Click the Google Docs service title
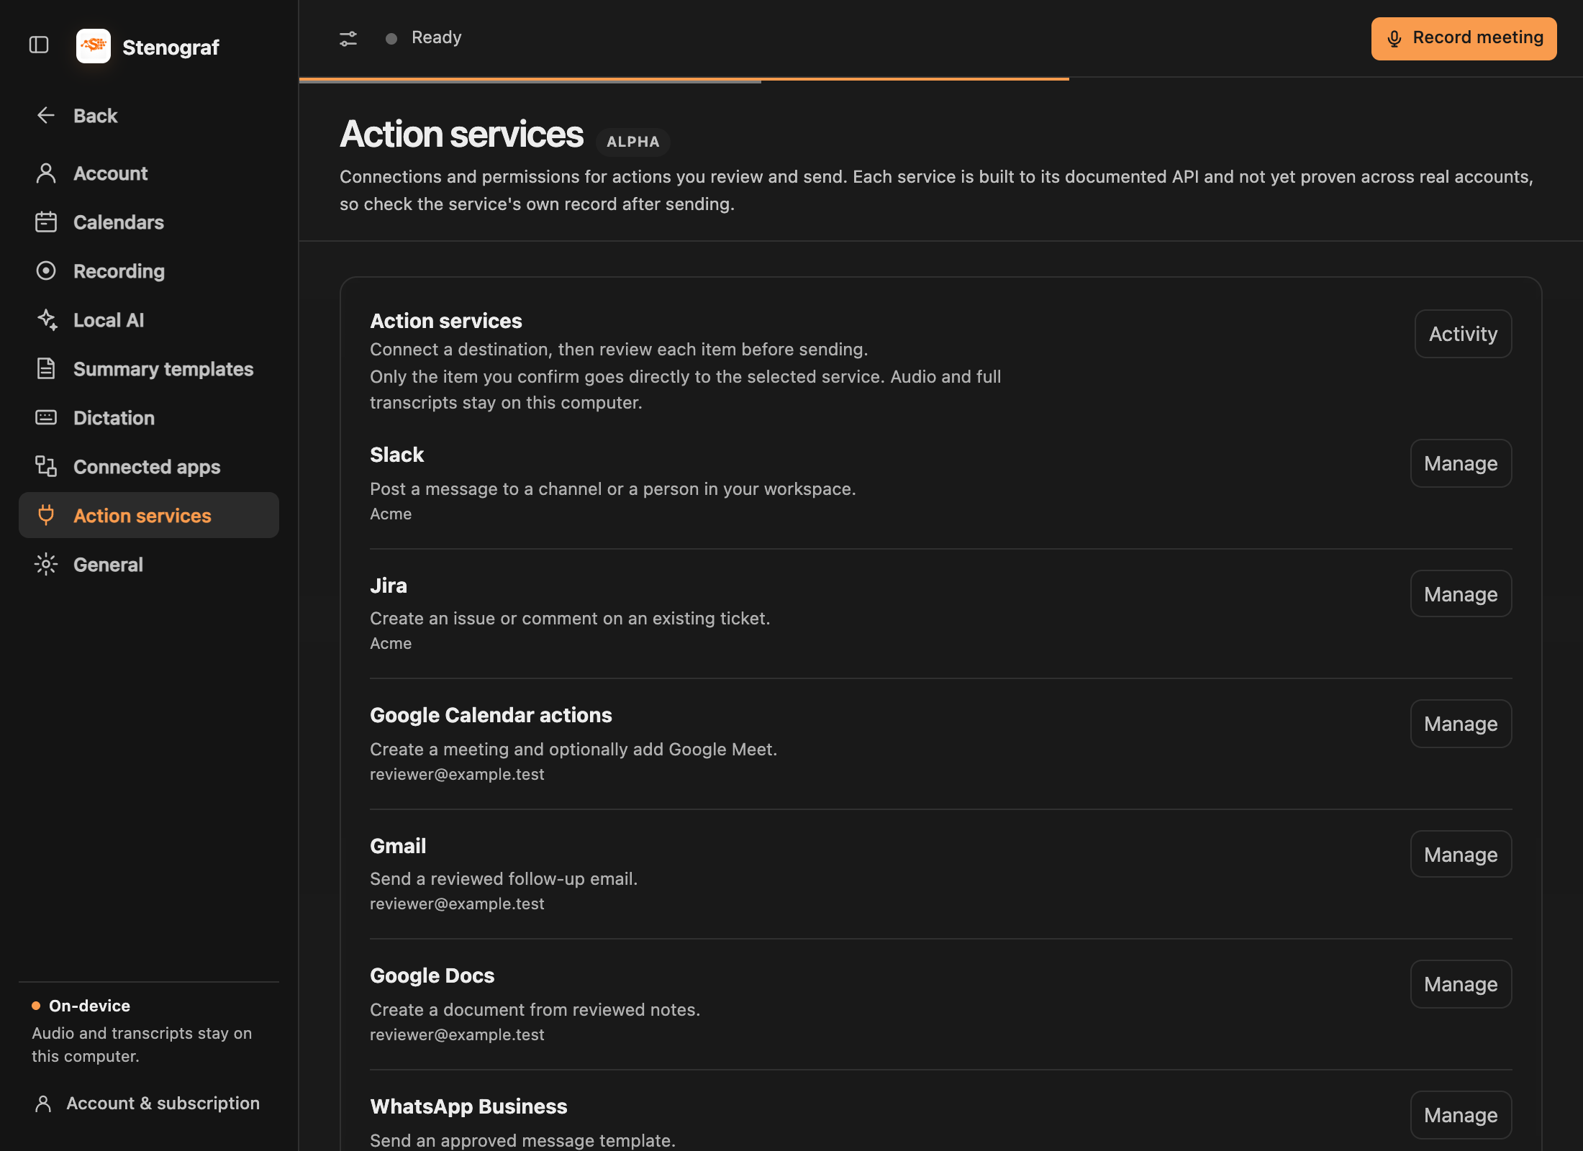 432,975
